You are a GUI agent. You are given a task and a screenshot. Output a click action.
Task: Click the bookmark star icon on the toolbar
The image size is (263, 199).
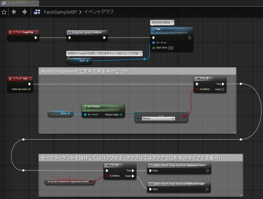pyautogui.click(x=4, y=12)
